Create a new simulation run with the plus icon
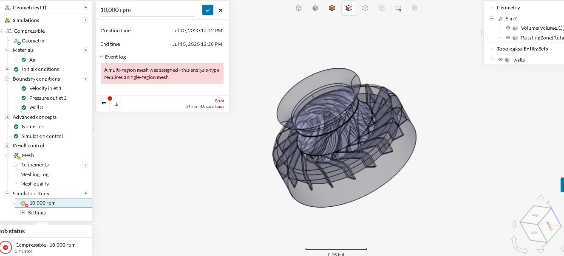Screen dimensions: 564x256 point(85,194)
